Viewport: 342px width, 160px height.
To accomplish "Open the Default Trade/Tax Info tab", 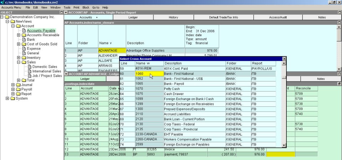I will pyautogui.click(x=223, y=17).
